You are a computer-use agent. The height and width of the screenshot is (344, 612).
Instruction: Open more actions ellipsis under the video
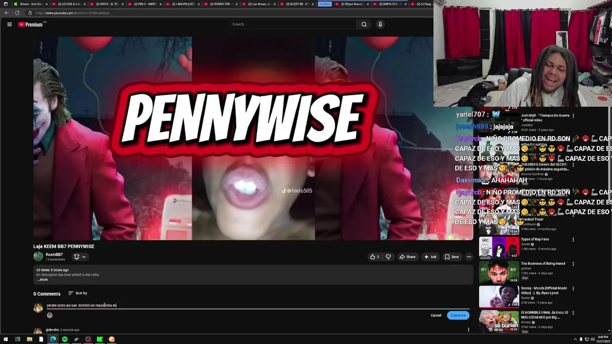[x=469, y=257]
